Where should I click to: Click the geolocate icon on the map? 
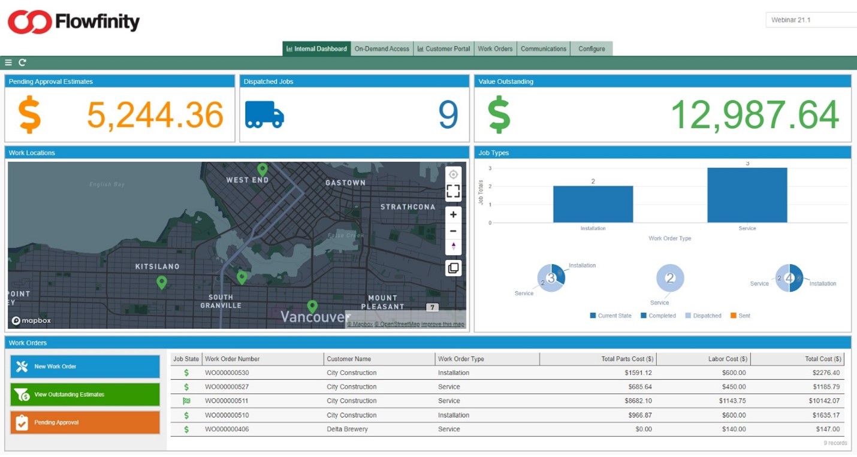pos(453,174)
